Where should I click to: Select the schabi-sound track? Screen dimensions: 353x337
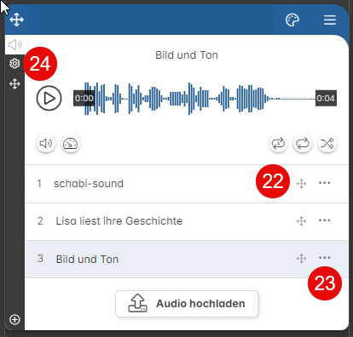[x=187, y=184]
